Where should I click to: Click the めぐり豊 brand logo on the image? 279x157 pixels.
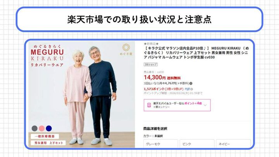pos(126,49)
